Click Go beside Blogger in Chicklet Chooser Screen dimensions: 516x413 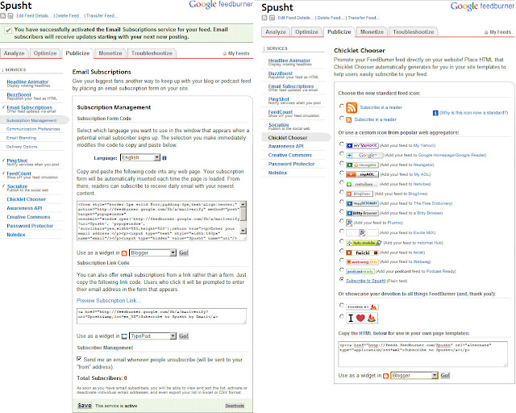coord(445,375)
